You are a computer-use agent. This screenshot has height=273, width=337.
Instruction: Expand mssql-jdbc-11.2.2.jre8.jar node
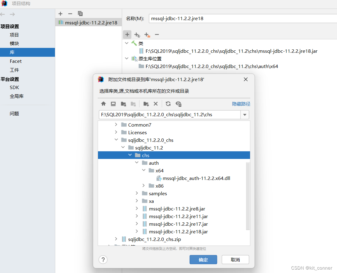137,208
